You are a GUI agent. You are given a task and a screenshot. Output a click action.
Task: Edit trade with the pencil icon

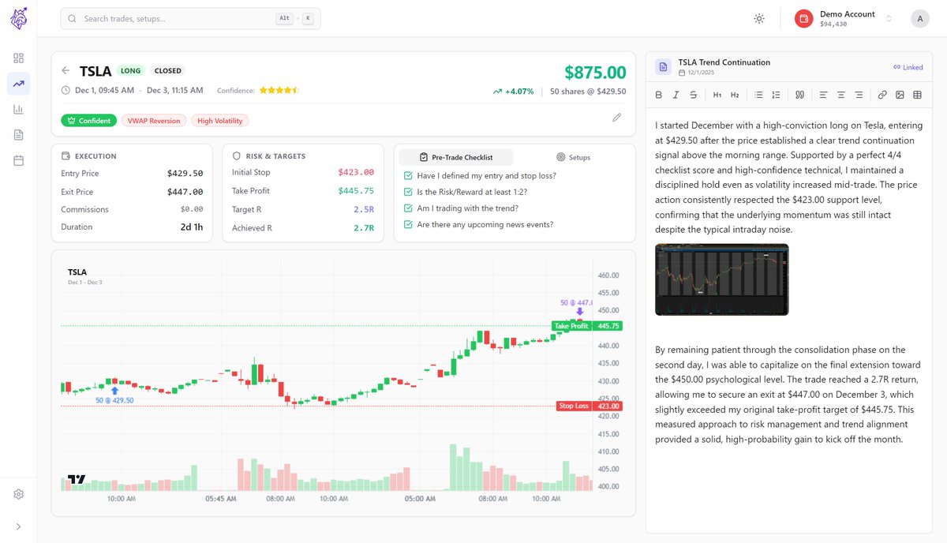click(616, 118)
